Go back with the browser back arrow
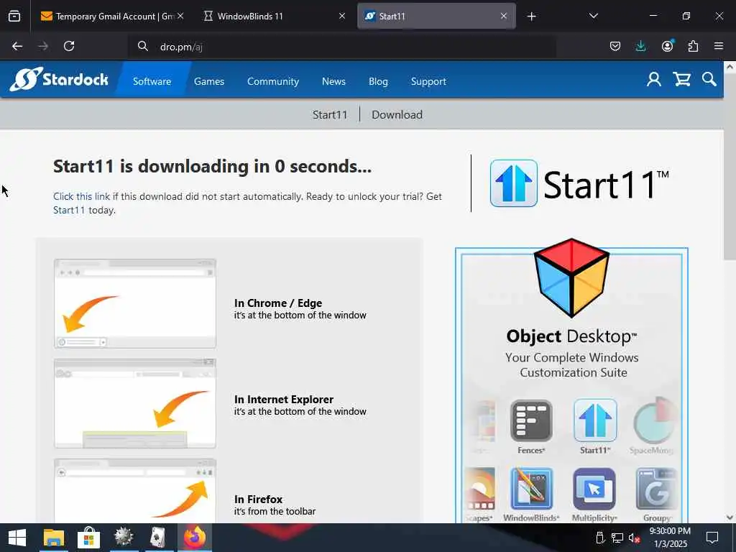 click(x=17, y=46)
